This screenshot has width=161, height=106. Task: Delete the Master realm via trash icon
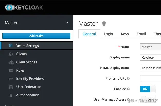[104, 24]
